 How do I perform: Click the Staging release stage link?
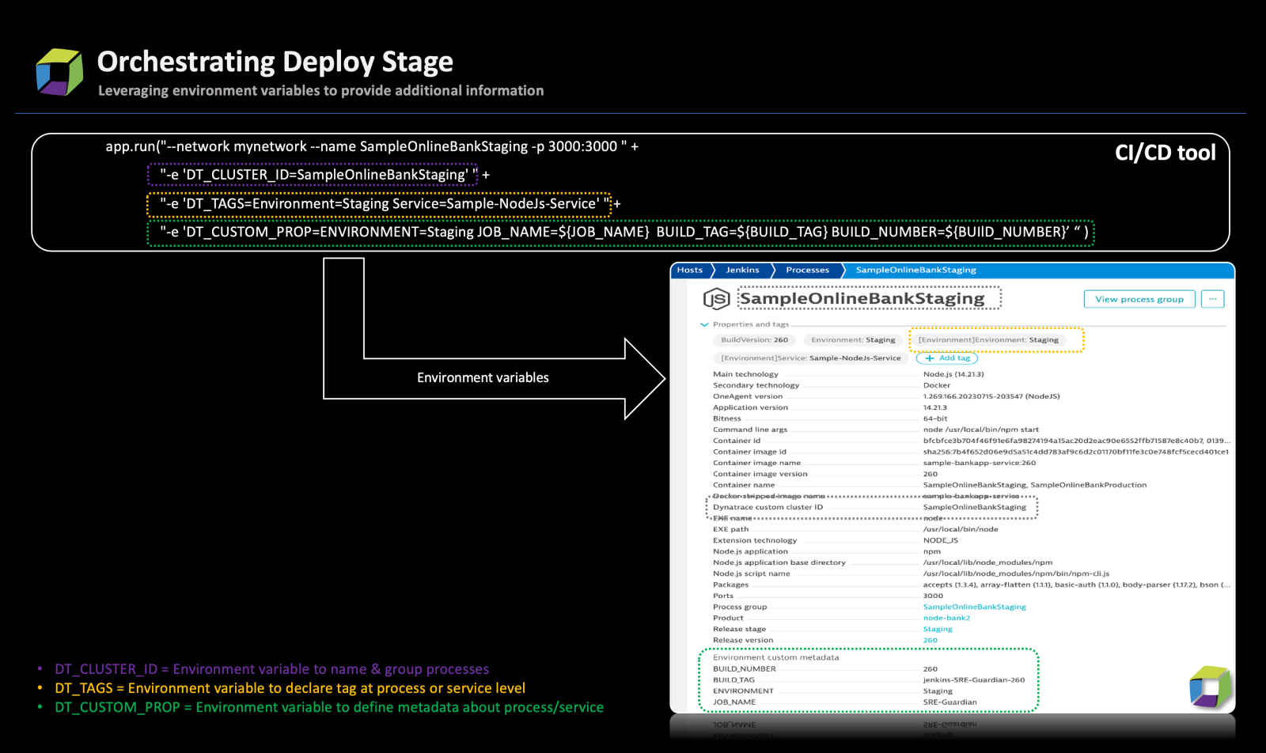(937, 628)
